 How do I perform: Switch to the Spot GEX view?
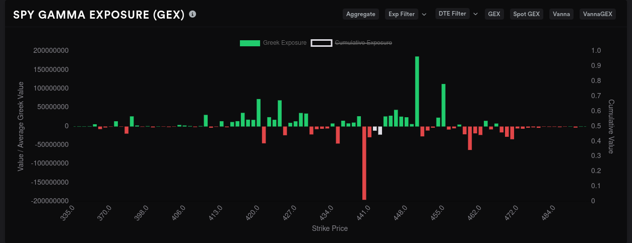(527, 14)
